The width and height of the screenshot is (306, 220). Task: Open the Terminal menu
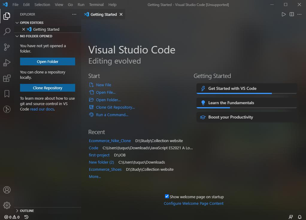click(96, 5)
